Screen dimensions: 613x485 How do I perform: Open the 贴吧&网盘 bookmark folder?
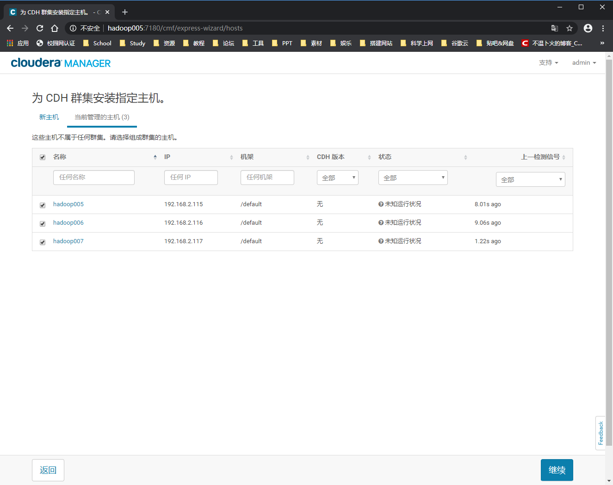tap(495, 43)
